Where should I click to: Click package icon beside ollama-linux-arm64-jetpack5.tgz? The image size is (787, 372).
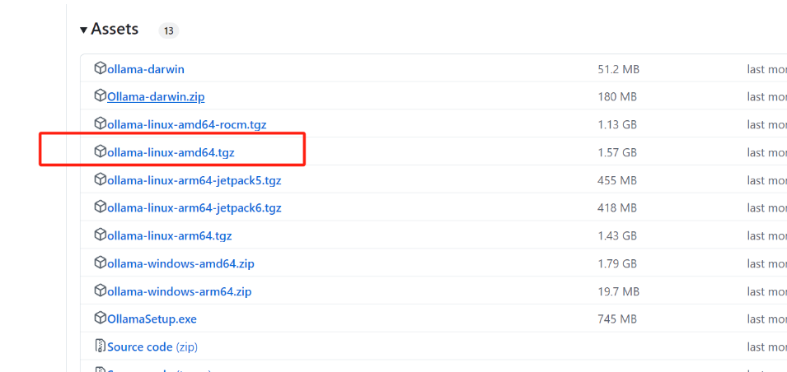pyautogui.click(x=101, y=179)
